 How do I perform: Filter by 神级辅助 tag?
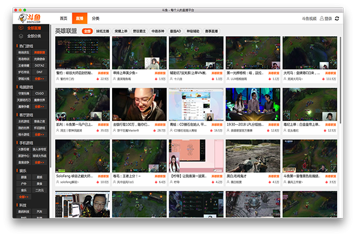tap(193, 31)
